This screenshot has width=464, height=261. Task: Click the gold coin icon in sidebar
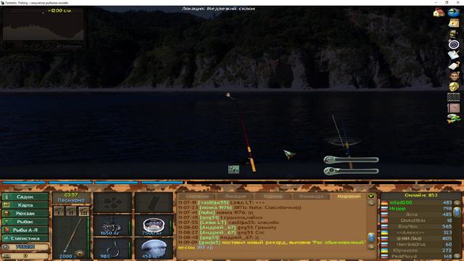pyautogui.click(x=454, y=87)
